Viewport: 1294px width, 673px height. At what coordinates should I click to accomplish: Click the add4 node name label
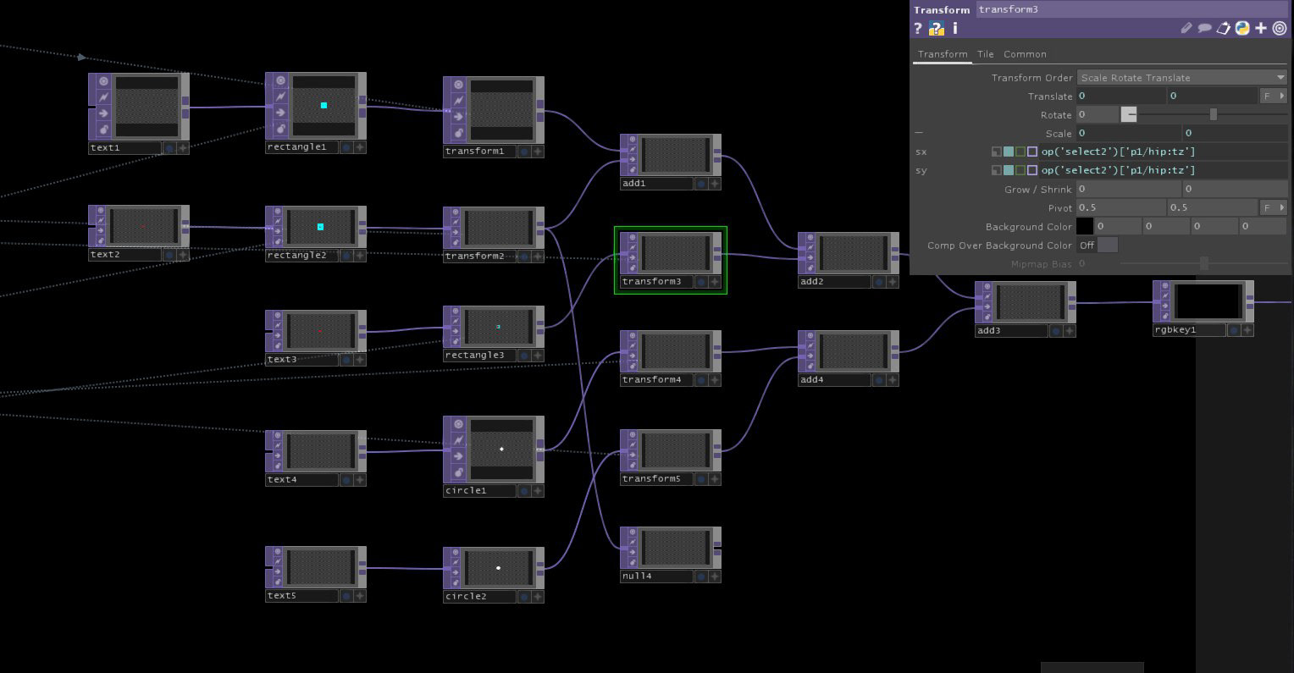tap(833, 380)
